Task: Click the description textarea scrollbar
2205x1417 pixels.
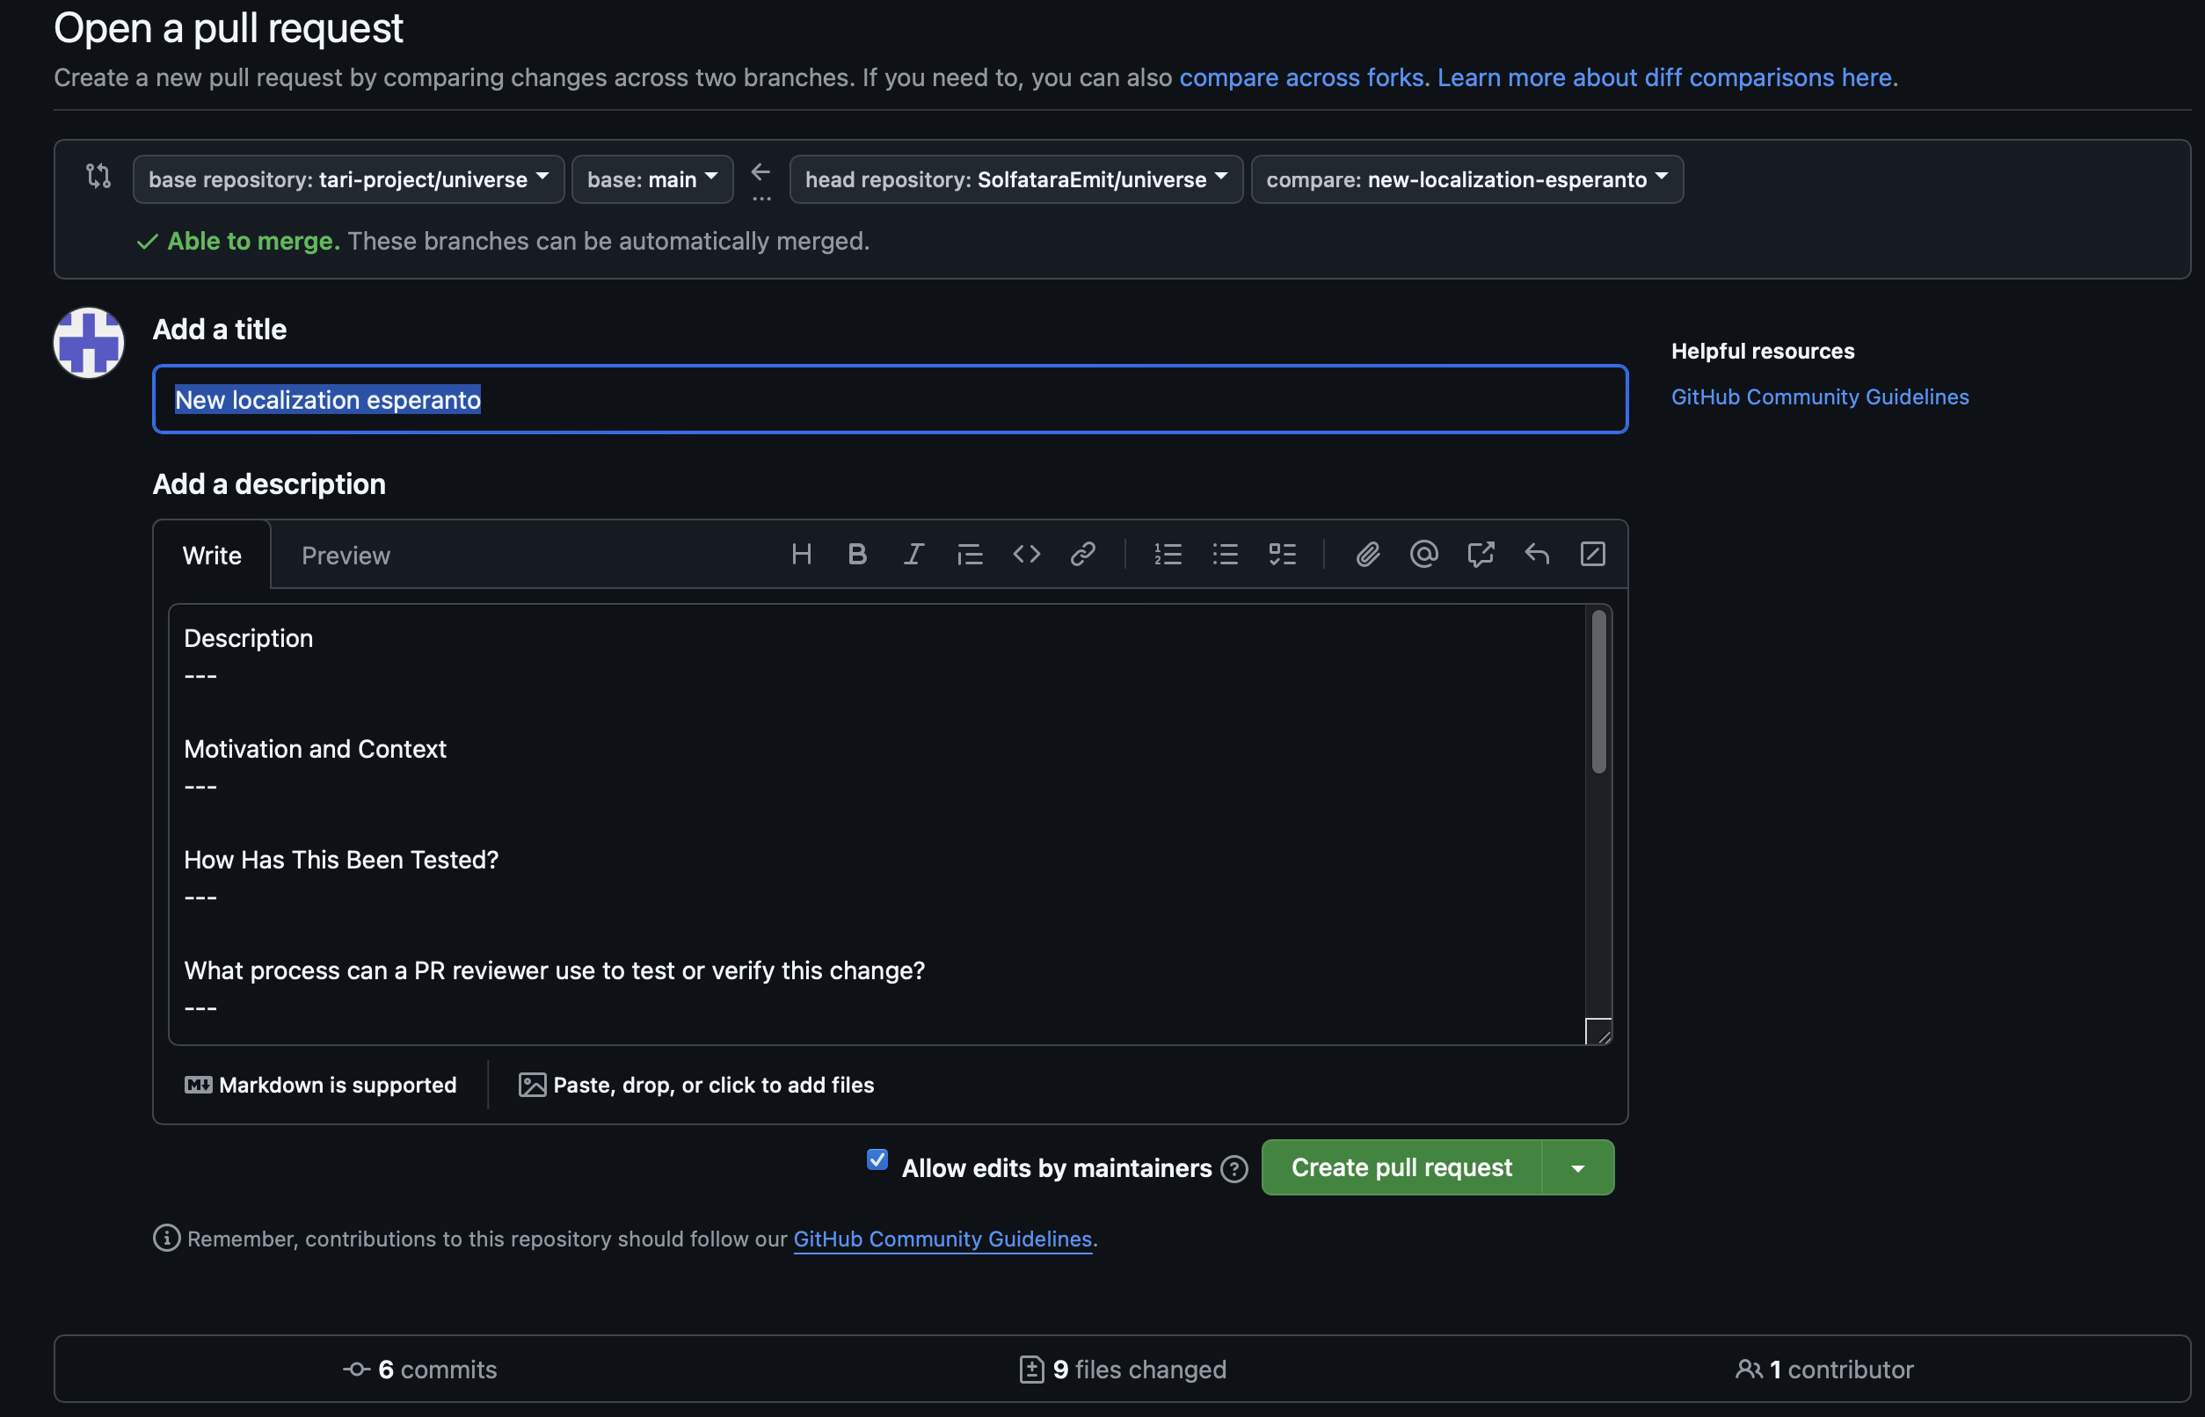Action: [1598, 692]
